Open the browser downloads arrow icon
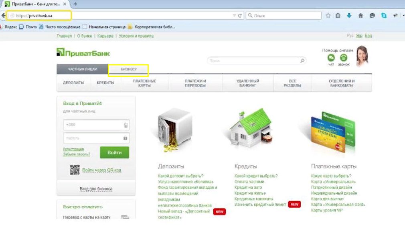Image resolution: width=405 pixels, height=225 pixels. pyautogui.click(x=349, y=16)
